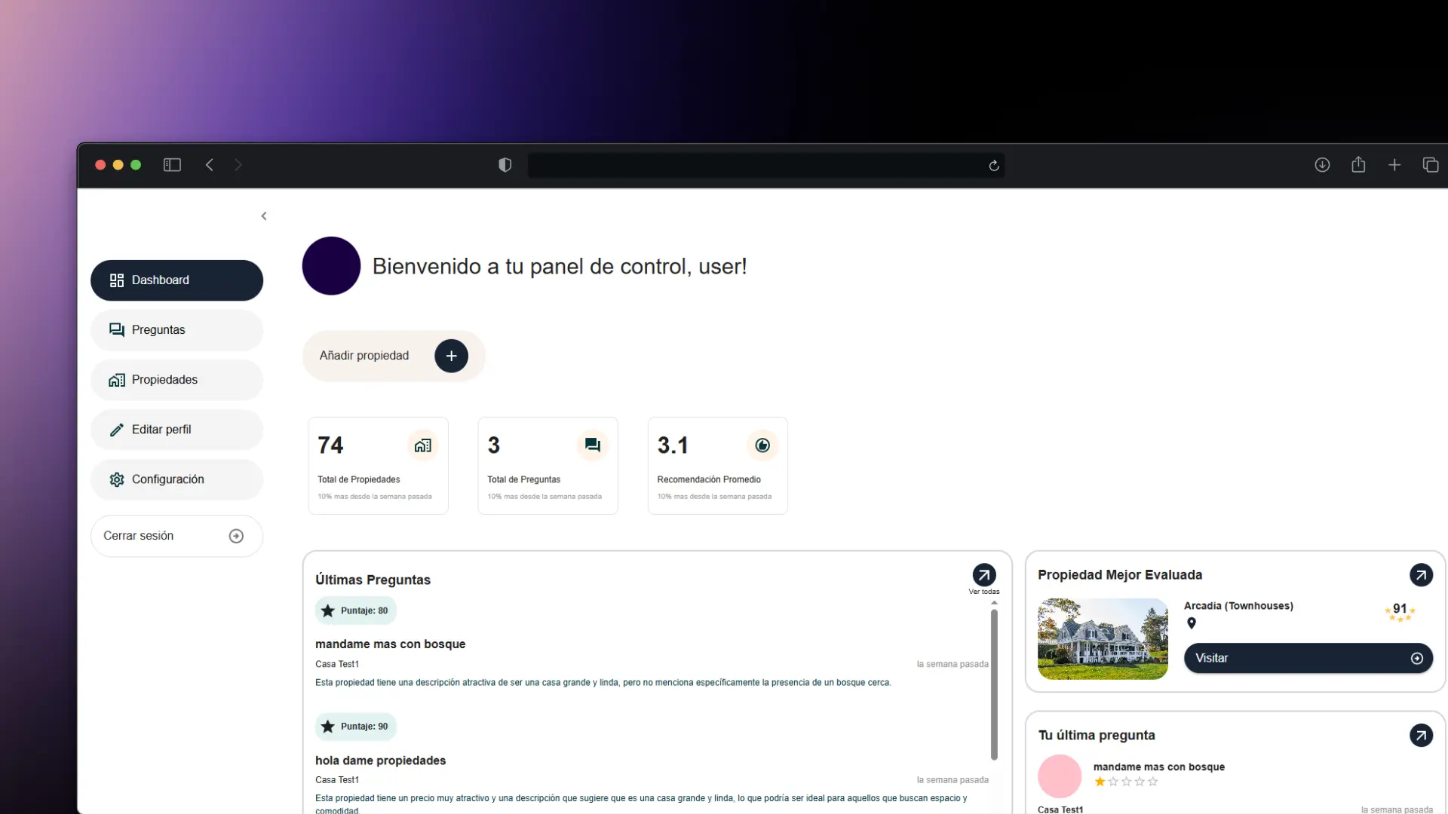Click the Share icon in the browser toolbar
Image resolution: width=1448 pixels, height=814 pixels.
(x=1358, y=164)
